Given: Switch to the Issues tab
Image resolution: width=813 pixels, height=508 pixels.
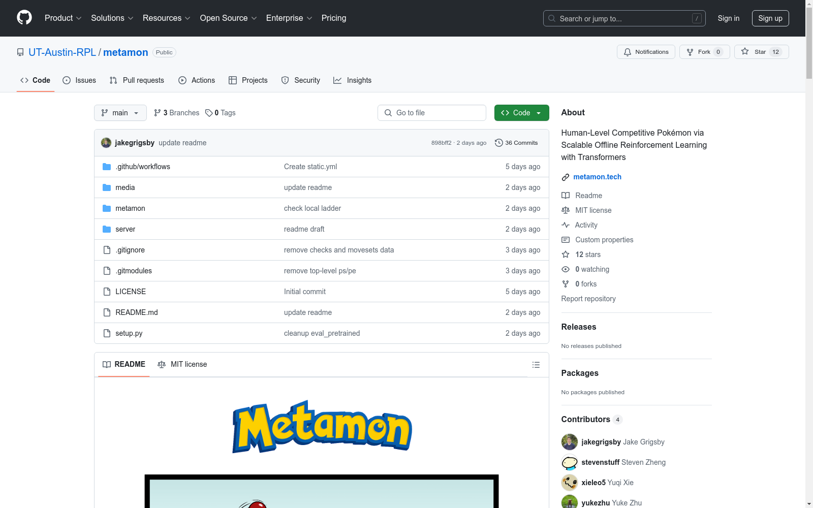Looking at the screenshot, I should point(79,80).
